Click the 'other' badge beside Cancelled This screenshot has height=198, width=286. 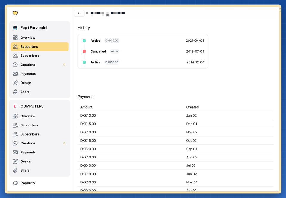point(114,51)
